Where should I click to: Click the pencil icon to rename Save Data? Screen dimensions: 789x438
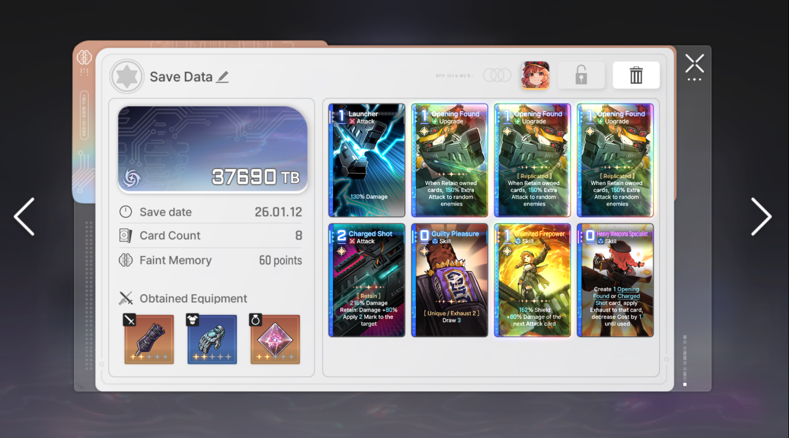coord(223,77)
